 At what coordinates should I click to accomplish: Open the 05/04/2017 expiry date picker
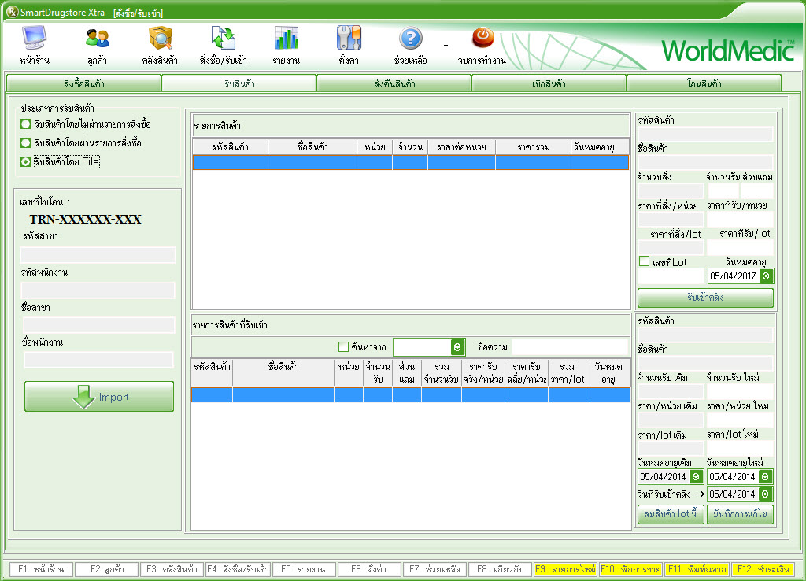[765, 276]
